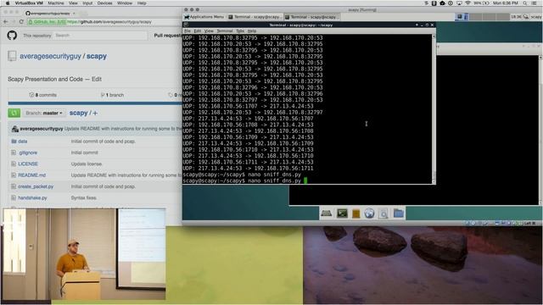Click the plus to create new file
The image size is (543, 305).
click(95, 113)
